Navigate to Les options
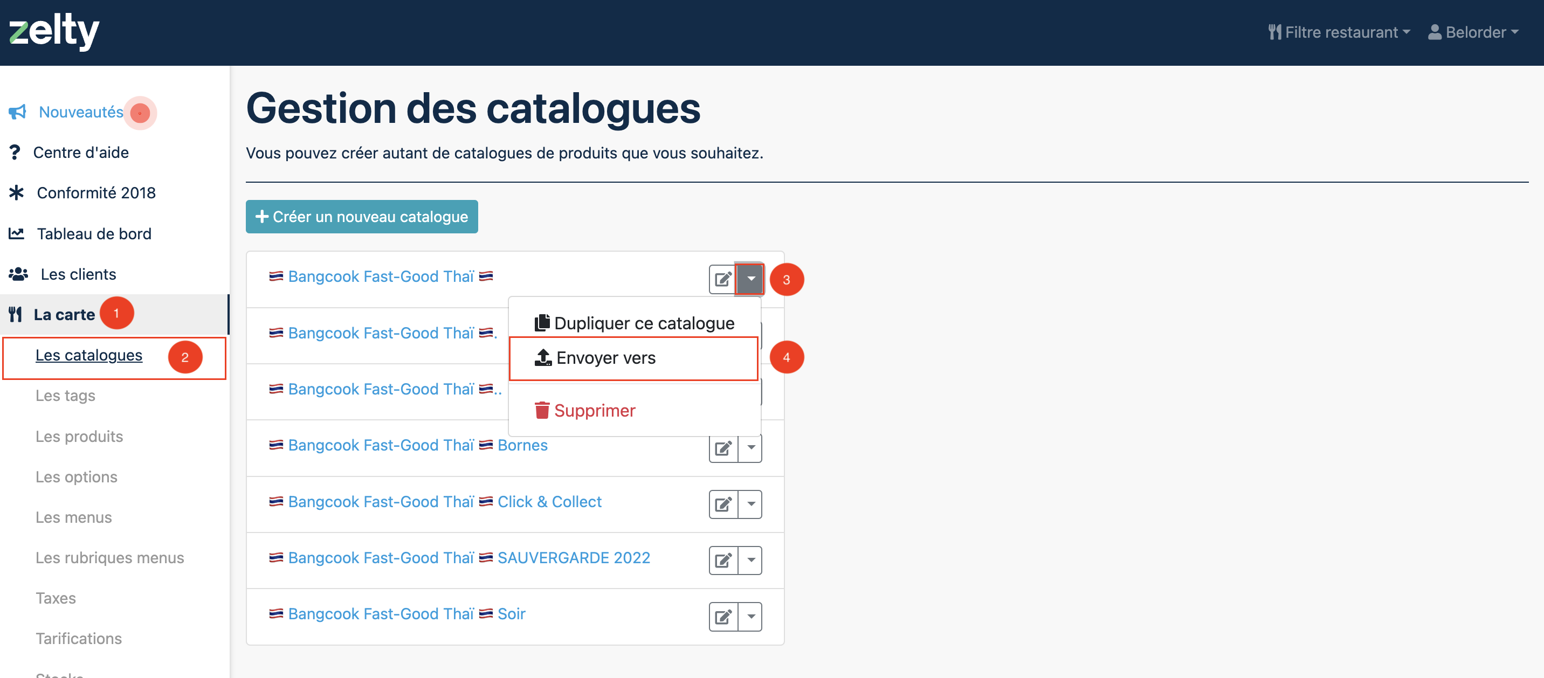Image resolution: width=1544 pixels, height=678 pixels. pos(76,476)
